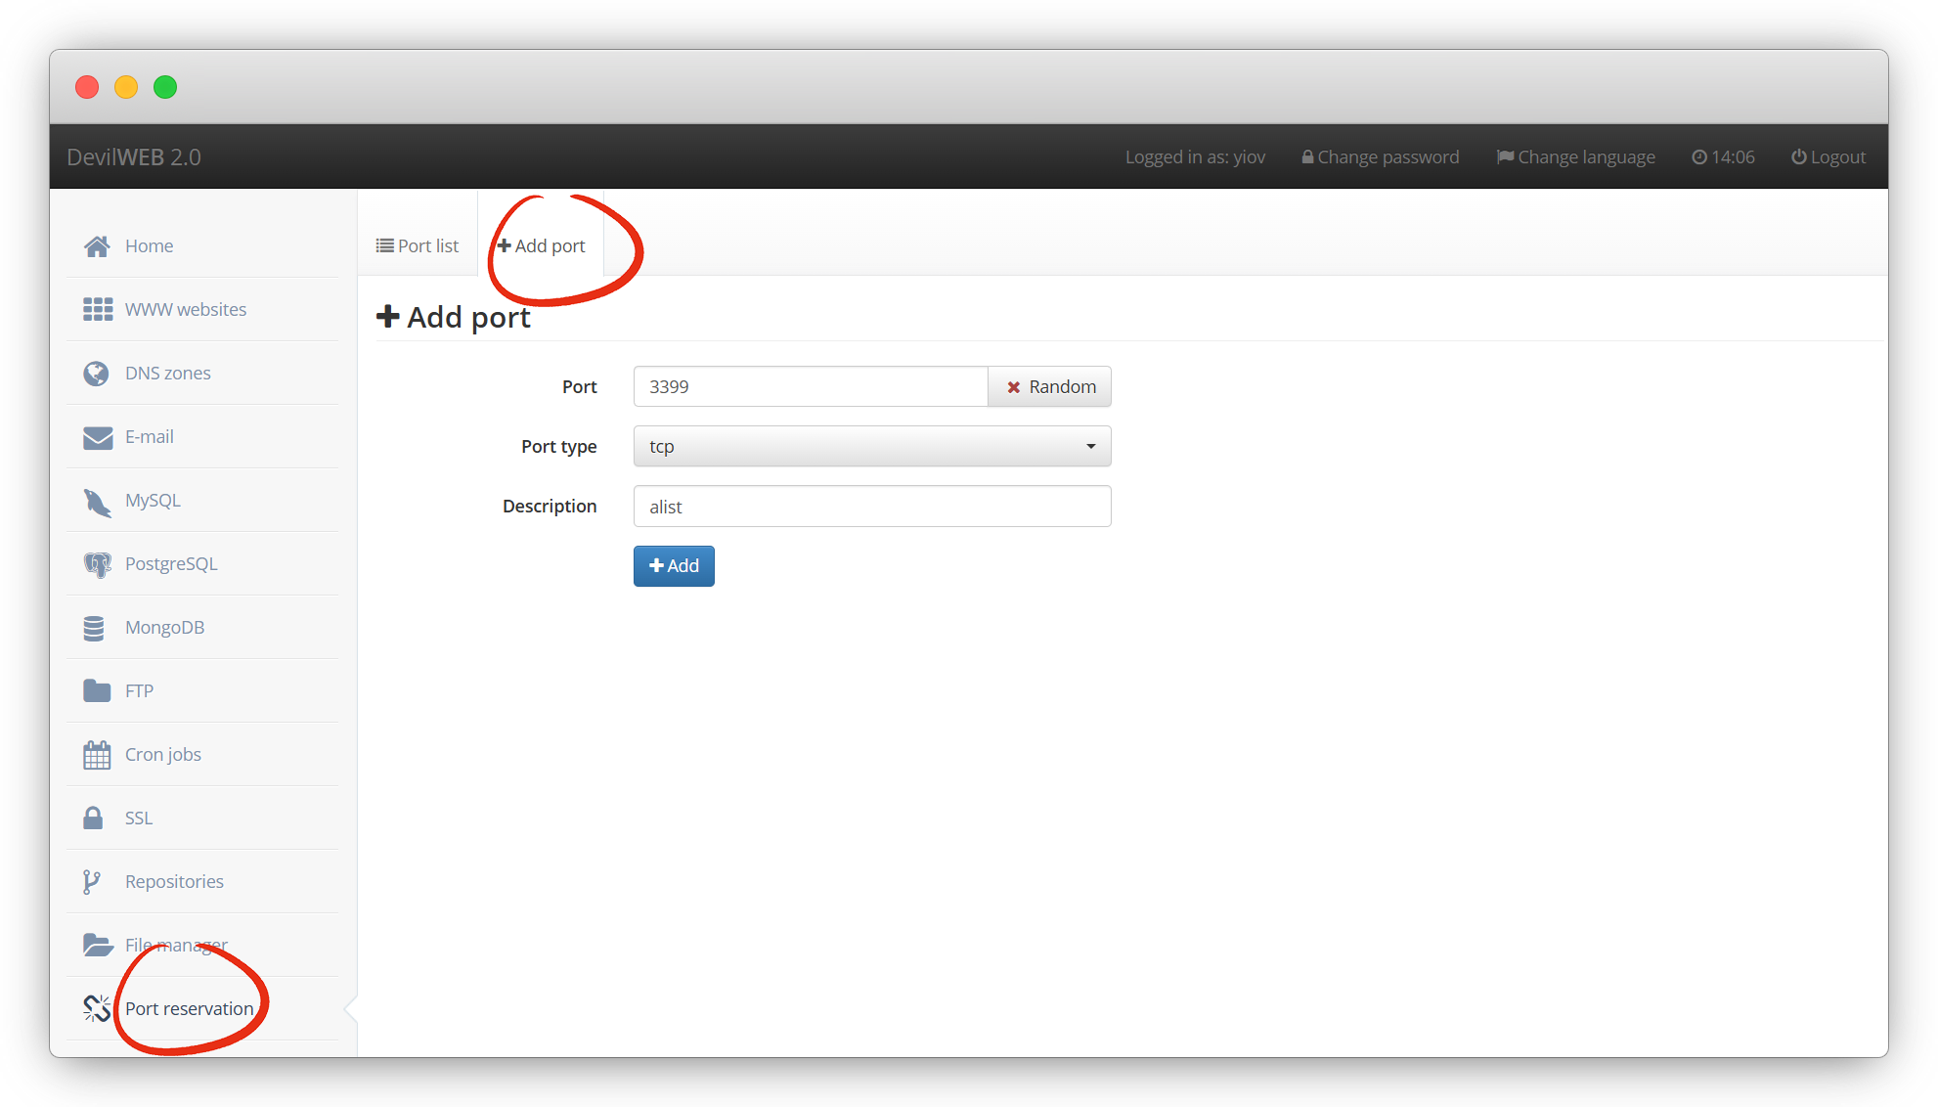Click the DNS zones globe icon
1938x1107 pixels.
click(x=96, y=374)
